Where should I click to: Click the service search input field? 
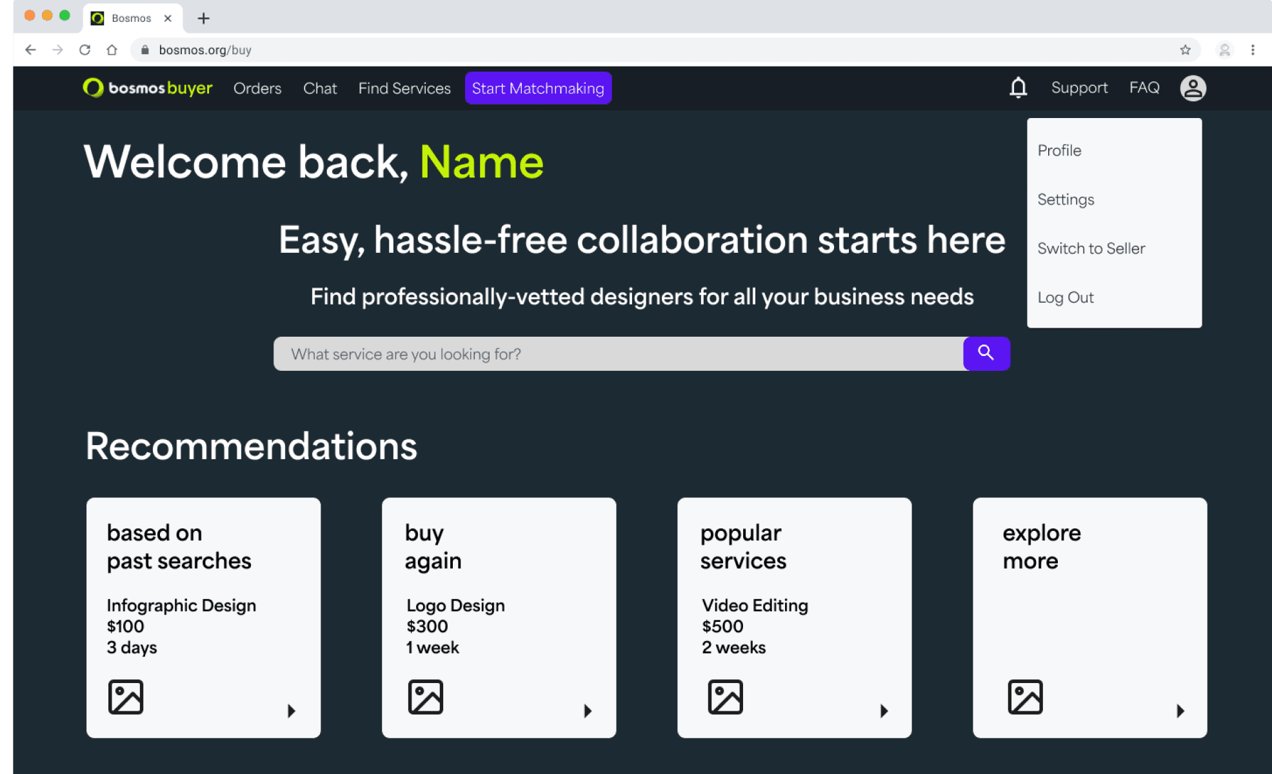pyautogui.click(x=618, y=353)
